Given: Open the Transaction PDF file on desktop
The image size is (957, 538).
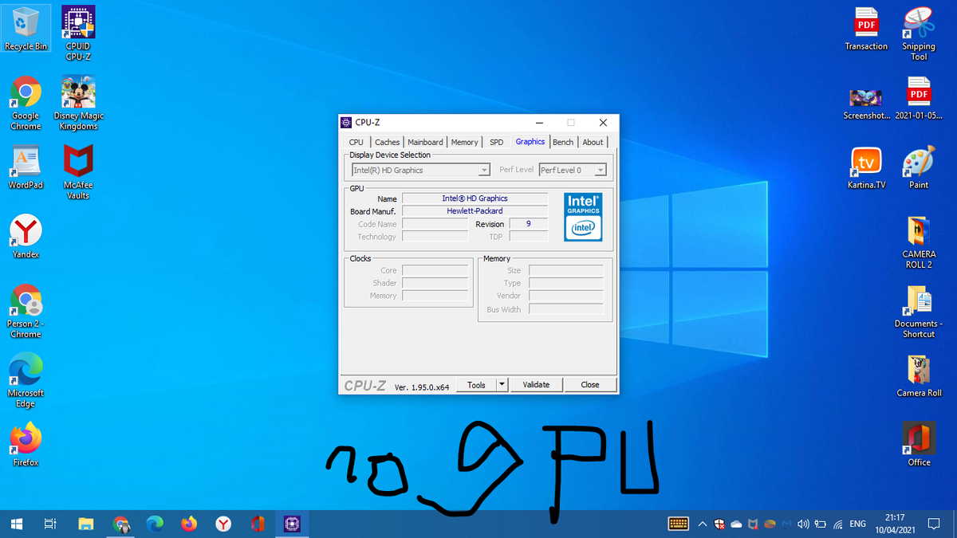Looking at the screenshot, I should point(866,29).
